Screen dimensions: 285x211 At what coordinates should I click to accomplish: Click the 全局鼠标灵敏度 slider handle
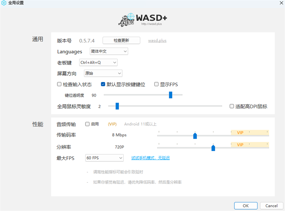click(x=117, y=106)
